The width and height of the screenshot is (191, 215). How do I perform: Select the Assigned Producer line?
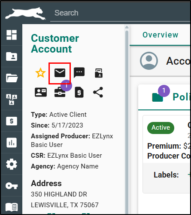(x=72, y=140)
